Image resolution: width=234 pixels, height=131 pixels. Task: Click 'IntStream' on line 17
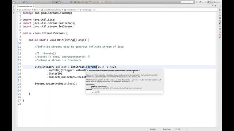[x=78, y=67]
